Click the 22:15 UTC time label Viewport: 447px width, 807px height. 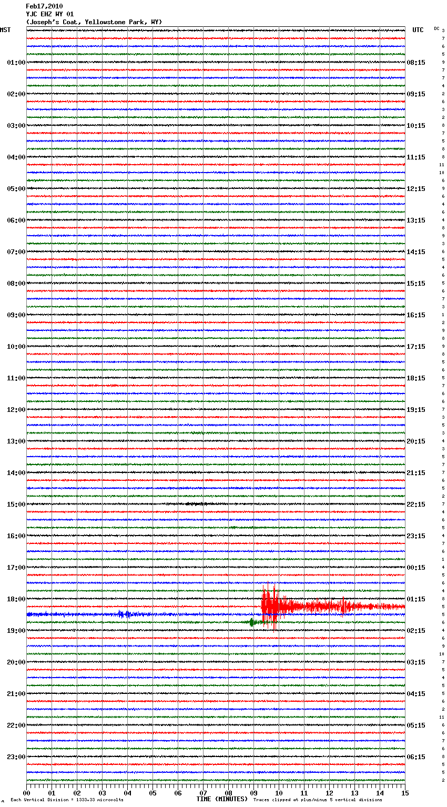coord(416,505)
